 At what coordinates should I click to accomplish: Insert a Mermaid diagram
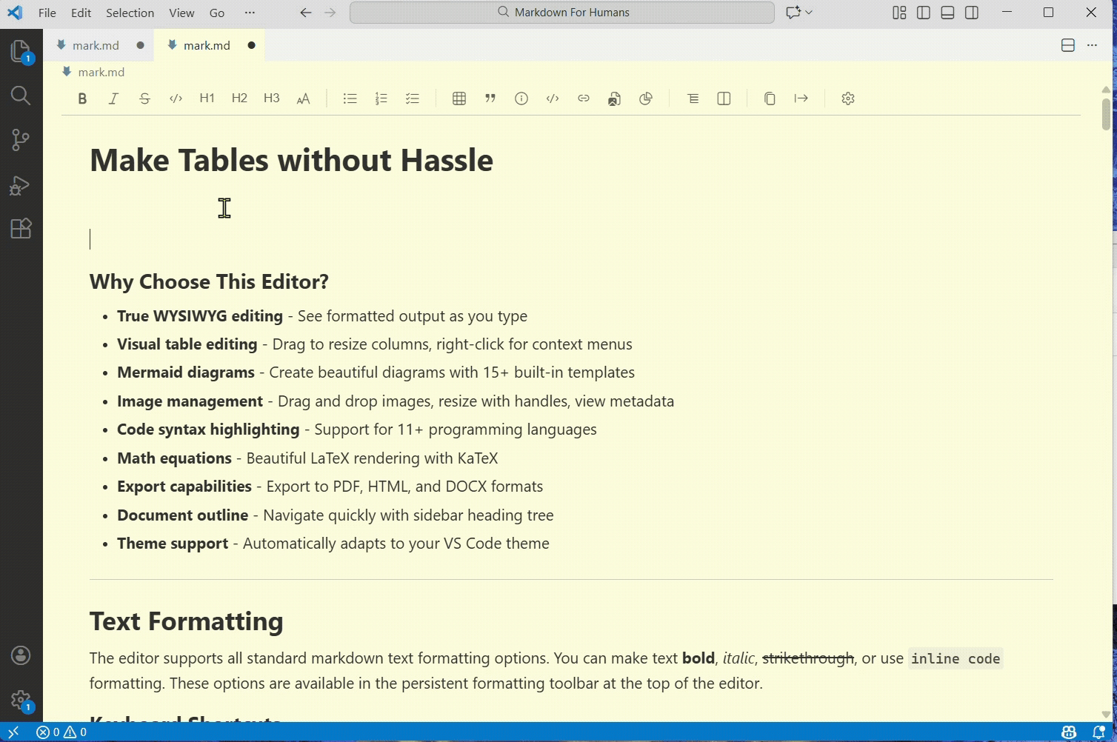point(645,98)
